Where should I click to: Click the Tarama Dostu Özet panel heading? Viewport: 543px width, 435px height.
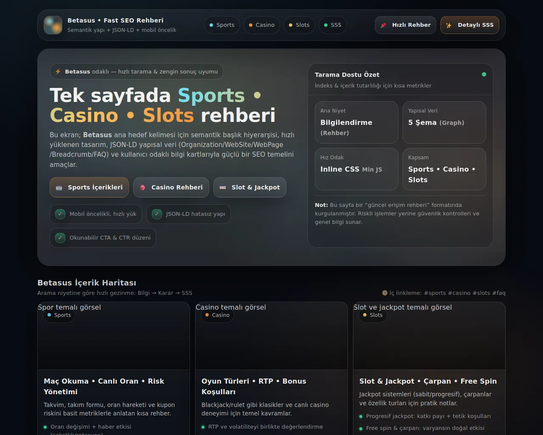(x=347, y=75)
